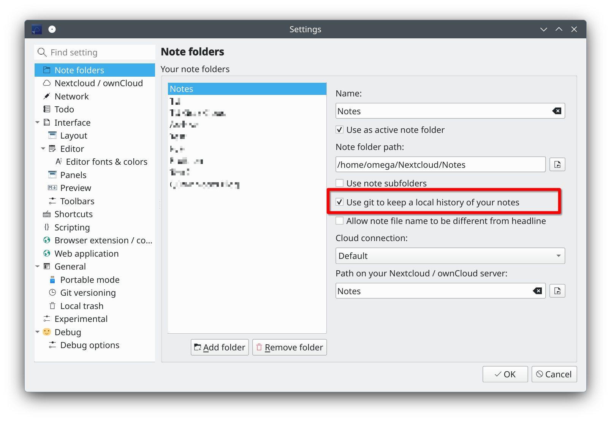Click the browse icon beside the server path field
The image size is (611, 421).
(x=557, y=291)
